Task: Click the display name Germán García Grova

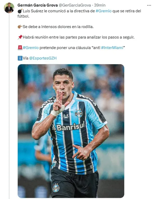Action: point(38,5)
